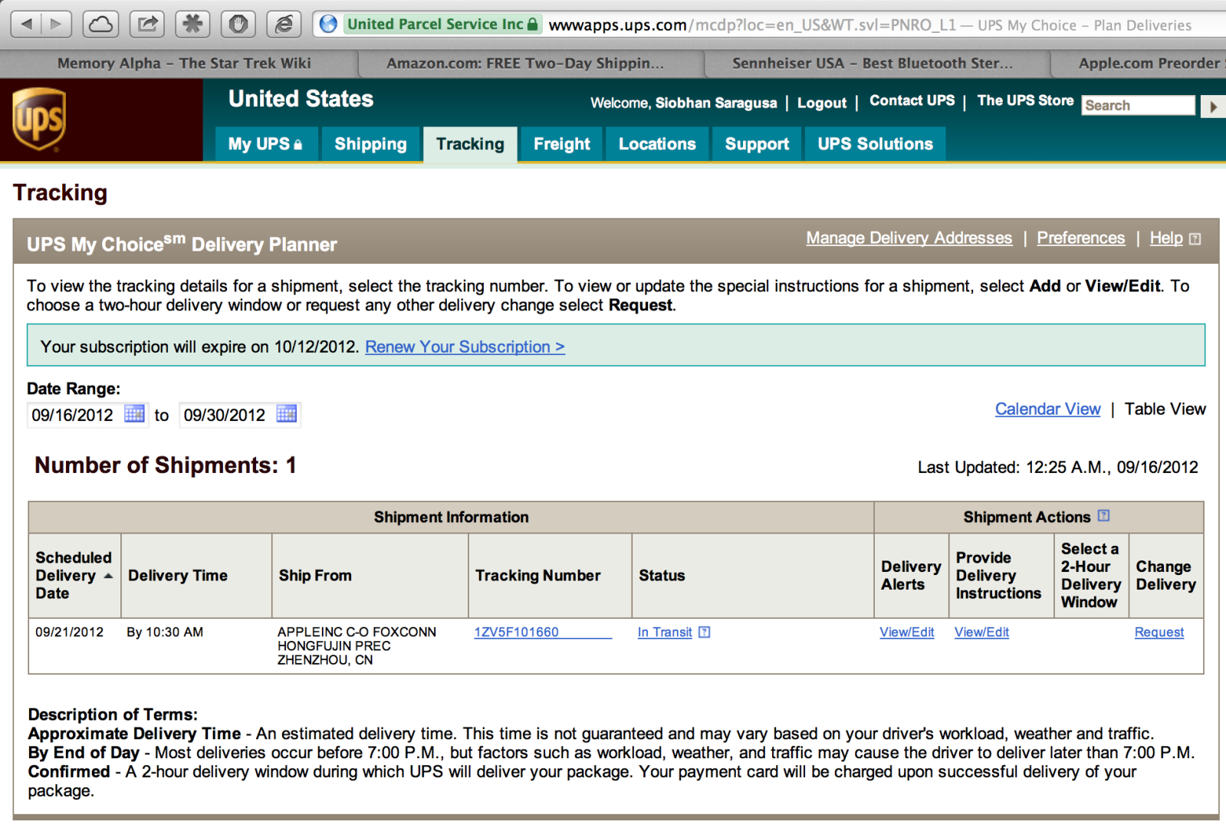Click the start date field 09/16/2012
Image resolution: width=1226 pixels, height=828 pixels.
74,415
